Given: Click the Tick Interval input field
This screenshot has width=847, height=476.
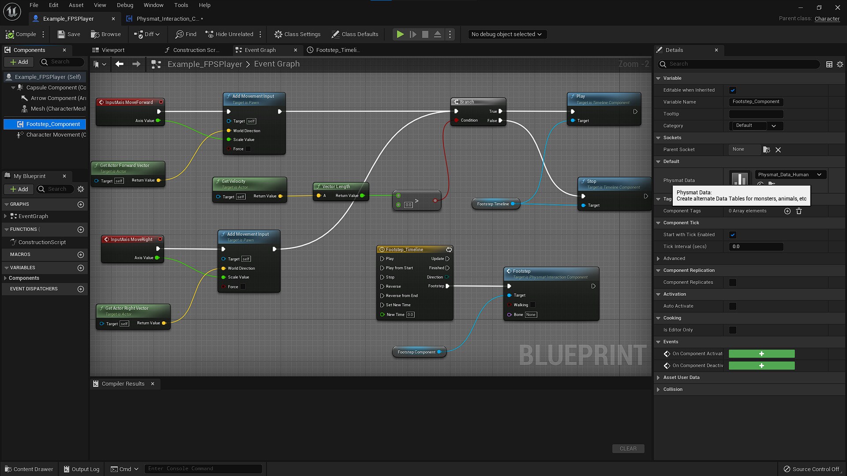Looking at the screenshot, I should tap(756, 247).
